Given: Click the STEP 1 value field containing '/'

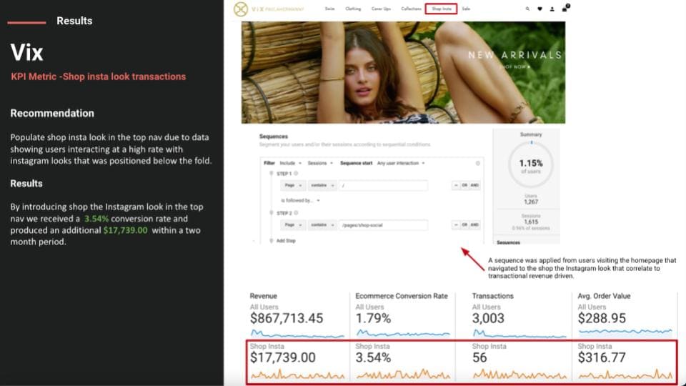Looking at the screenshot, I should pos(383,186).
